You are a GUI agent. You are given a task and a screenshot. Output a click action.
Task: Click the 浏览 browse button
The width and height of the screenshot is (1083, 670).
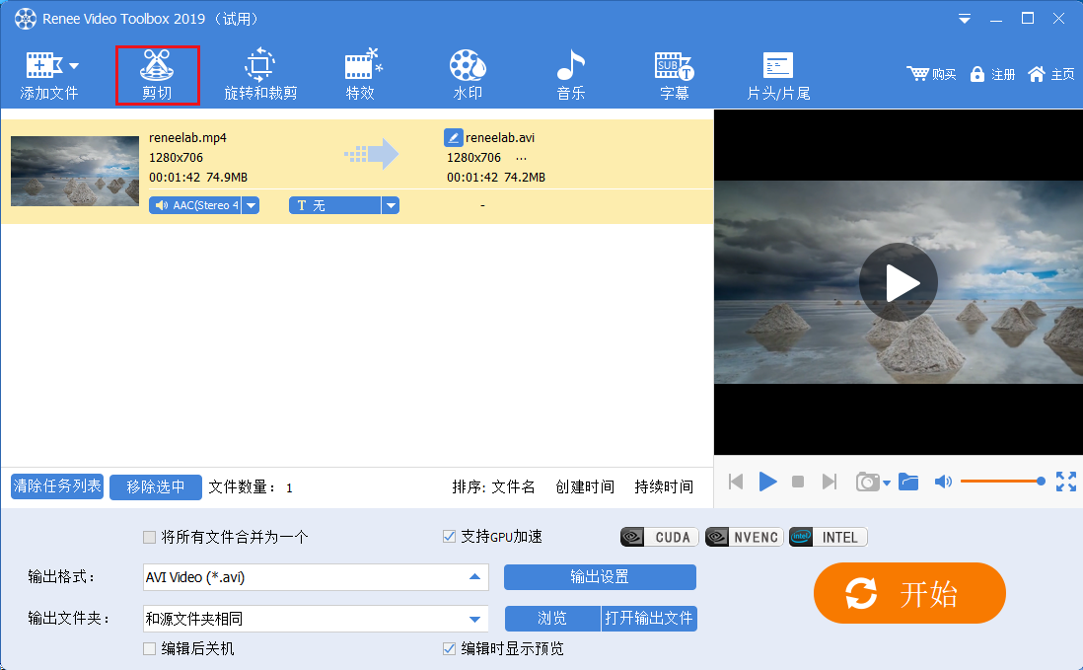click(x=552, y=618)
